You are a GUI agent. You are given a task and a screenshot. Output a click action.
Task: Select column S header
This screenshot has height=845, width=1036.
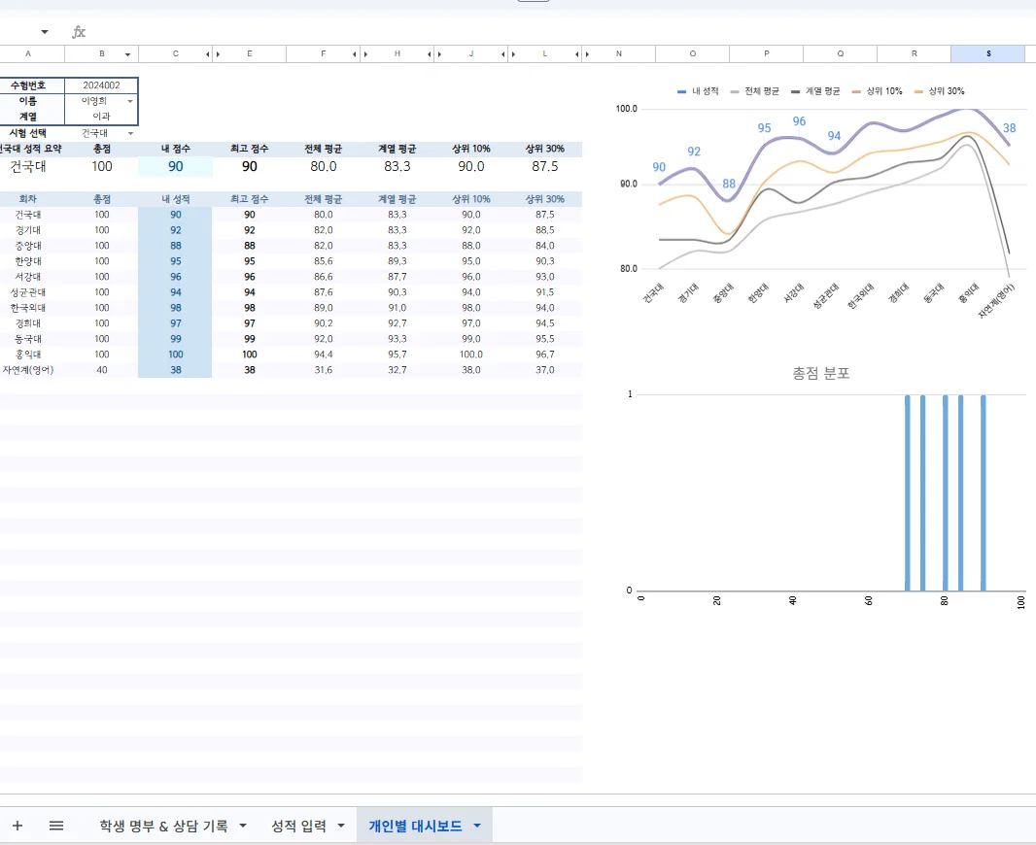987,54
